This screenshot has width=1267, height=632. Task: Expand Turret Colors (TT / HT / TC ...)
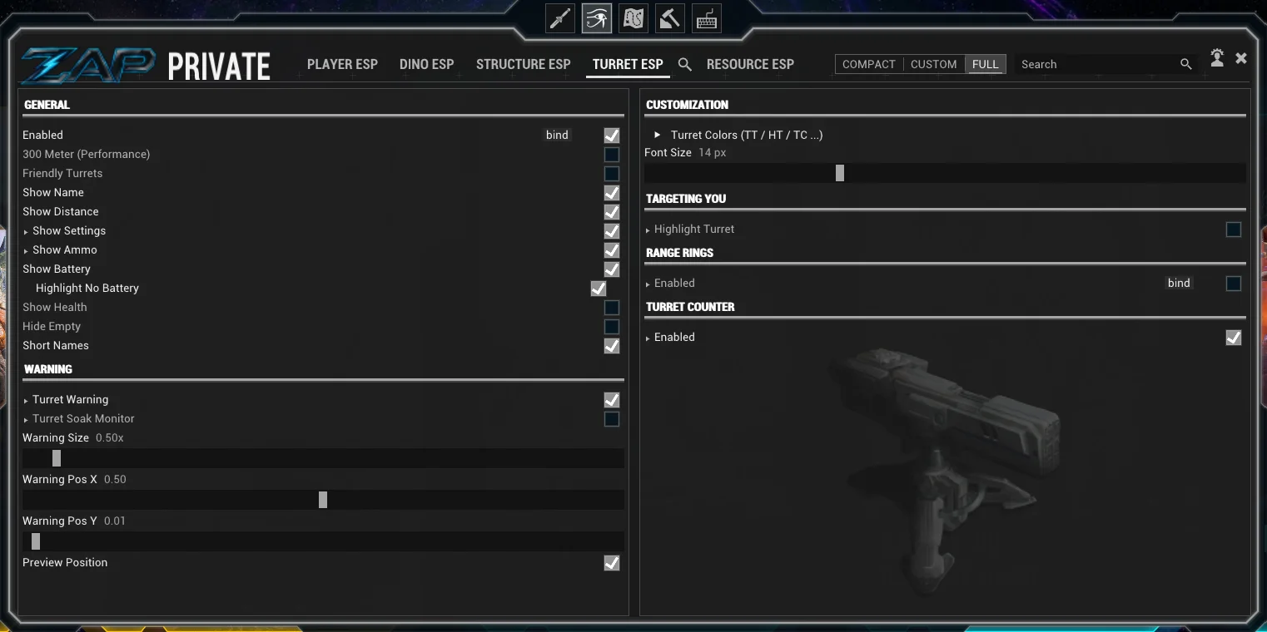[658, 135]
